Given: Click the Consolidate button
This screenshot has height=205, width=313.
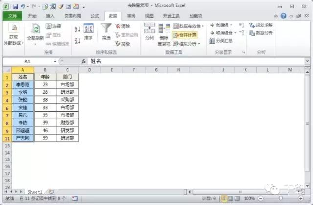Looking at the screenshot, I should (185, 35).
